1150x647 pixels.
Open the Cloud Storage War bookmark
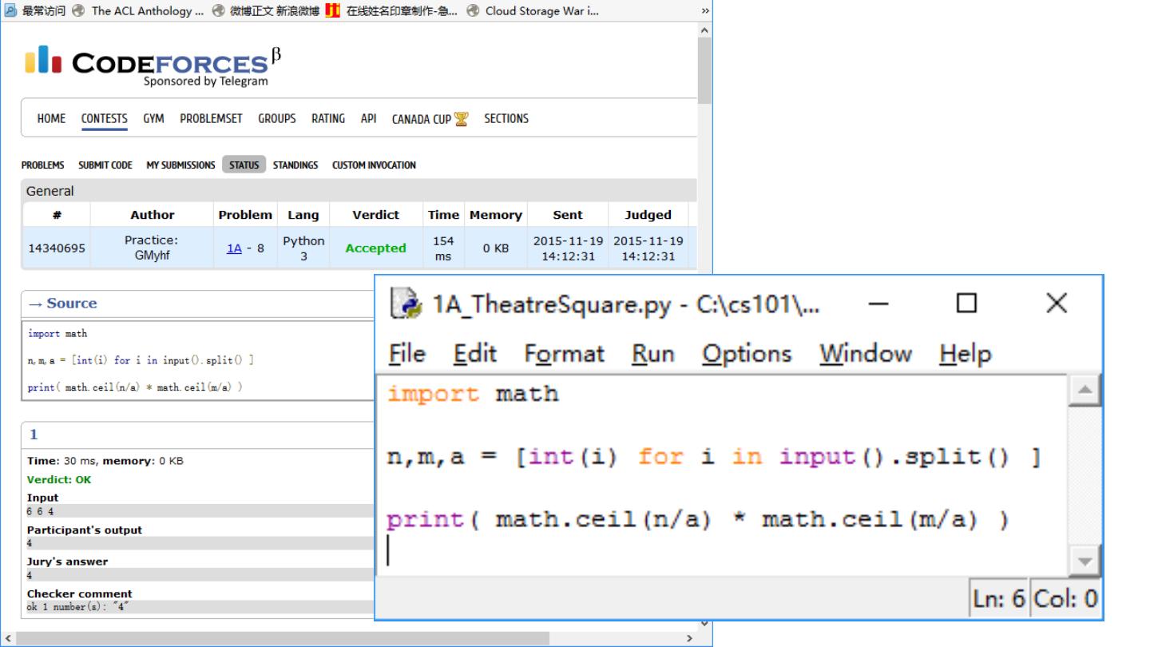tap(533, 10)
